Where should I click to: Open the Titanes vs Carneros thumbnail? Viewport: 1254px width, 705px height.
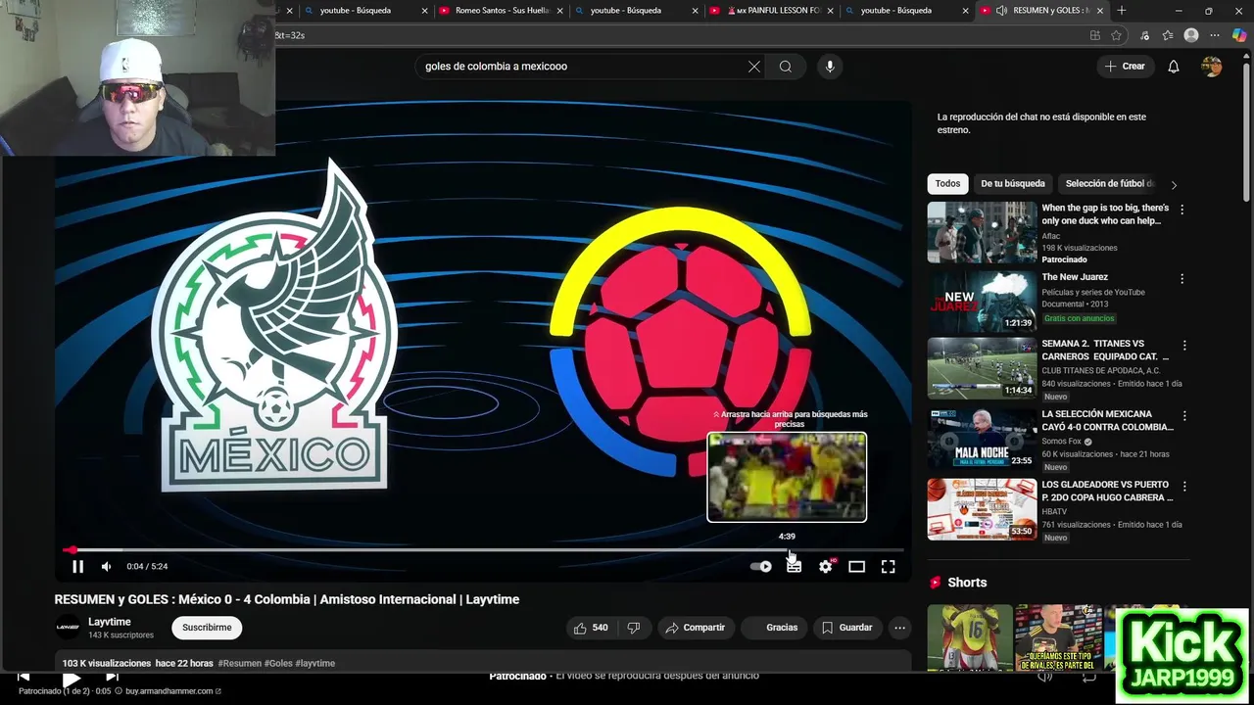(982, 368)
